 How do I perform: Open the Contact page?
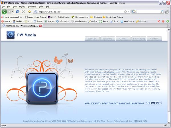[154, 39]
